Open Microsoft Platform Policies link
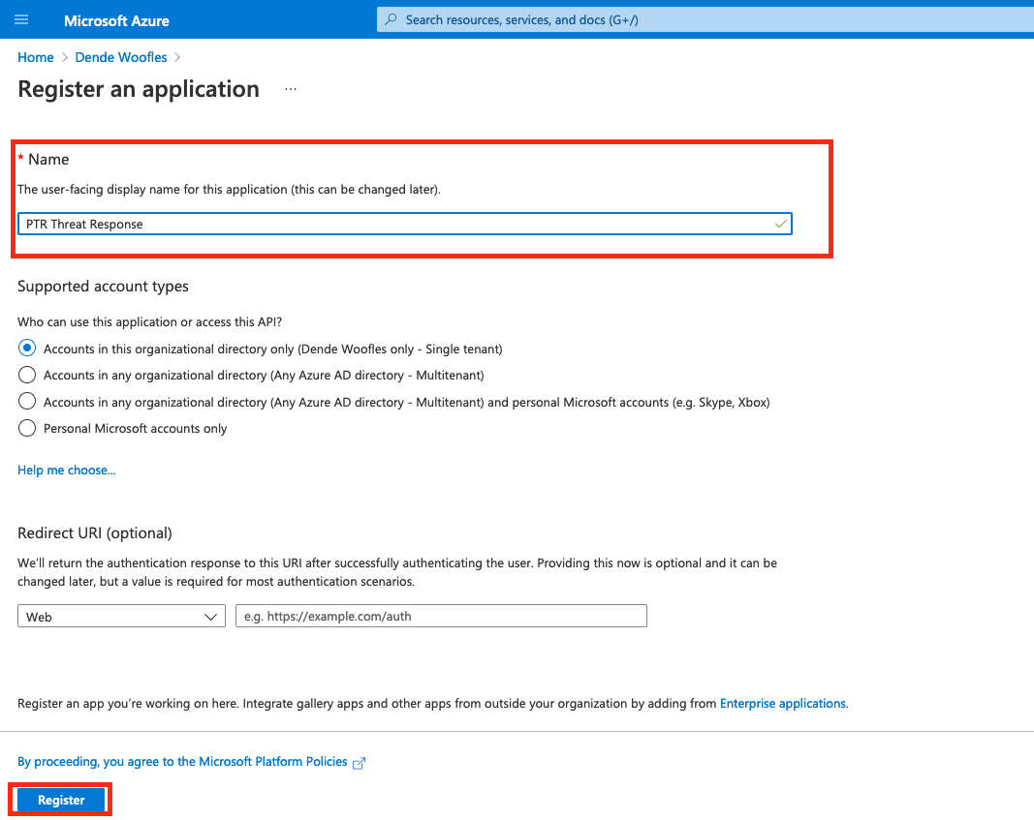Screen dimensions: 1034x820 point(182,762)
